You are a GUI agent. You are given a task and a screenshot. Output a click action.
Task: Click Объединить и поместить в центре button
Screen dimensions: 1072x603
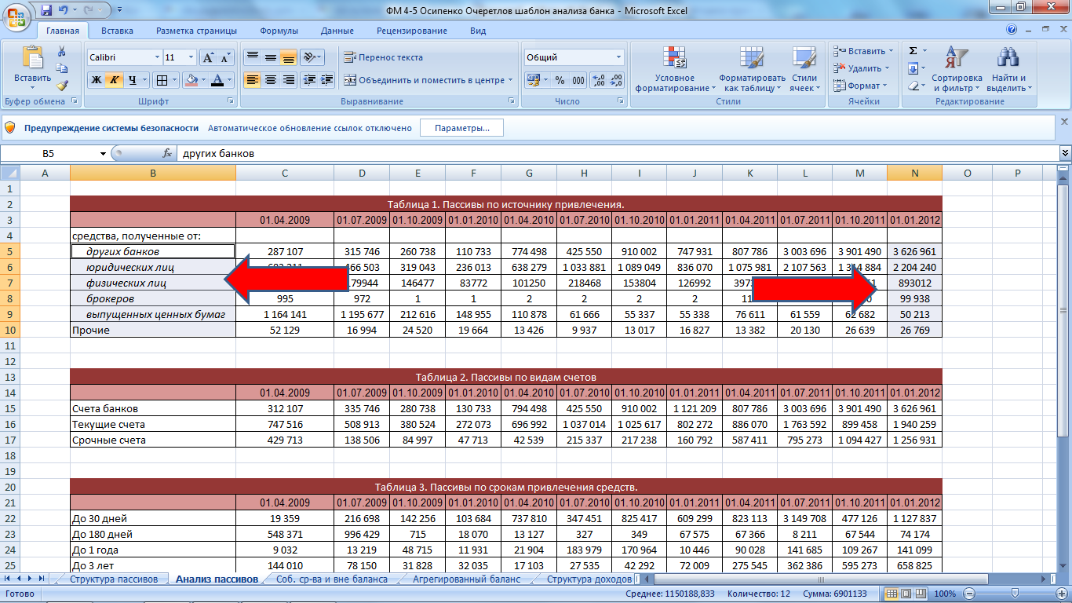424,80
